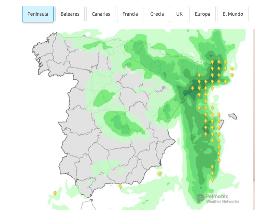The height and width of the screenshot is (210, 255).
Task: View the Europa map
Action: coord(202,14)
